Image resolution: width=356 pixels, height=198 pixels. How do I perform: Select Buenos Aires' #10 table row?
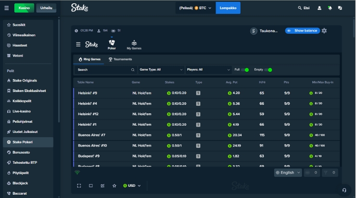click(x=206, y=145)
